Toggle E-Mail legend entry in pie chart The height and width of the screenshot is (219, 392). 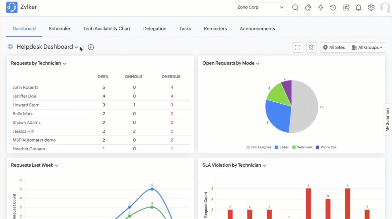[281, 147]
